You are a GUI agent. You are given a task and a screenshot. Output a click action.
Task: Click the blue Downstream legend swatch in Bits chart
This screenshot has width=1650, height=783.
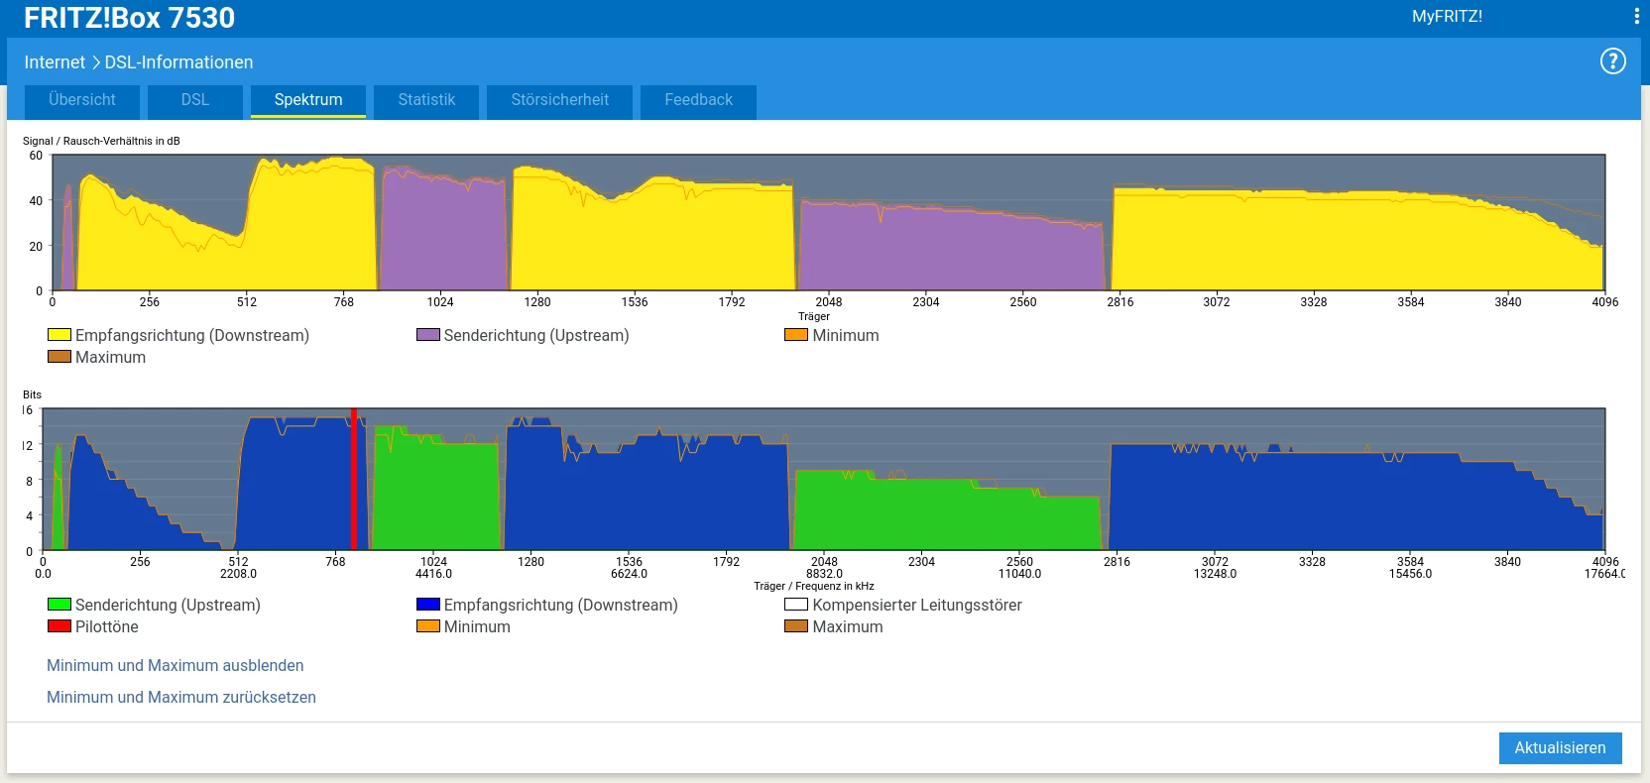click(x=428, y=605)
